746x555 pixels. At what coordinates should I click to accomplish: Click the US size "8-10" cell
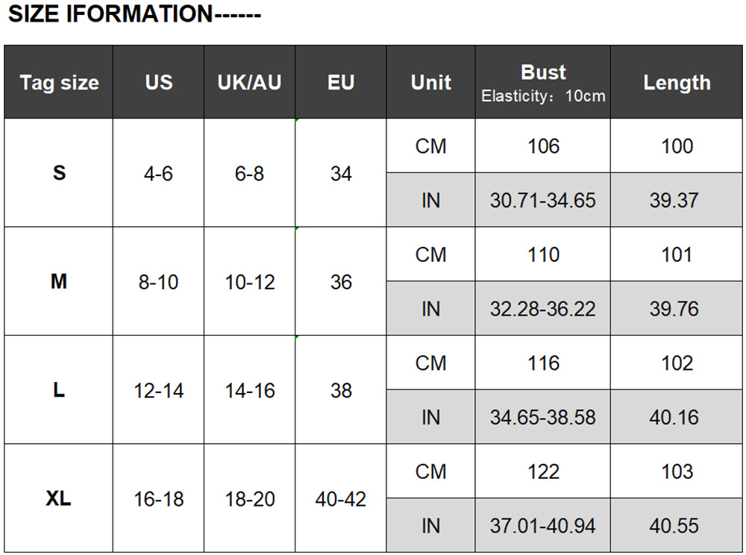159,282
